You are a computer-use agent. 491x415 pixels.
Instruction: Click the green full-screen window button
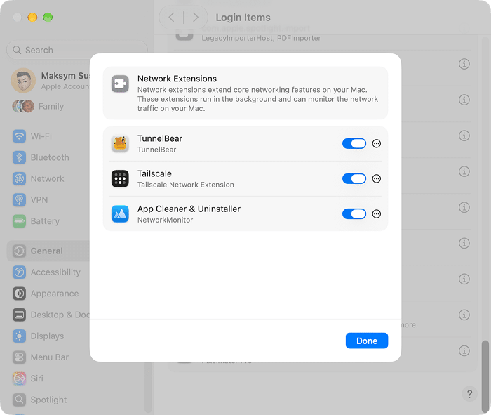(x=48, y=18)
